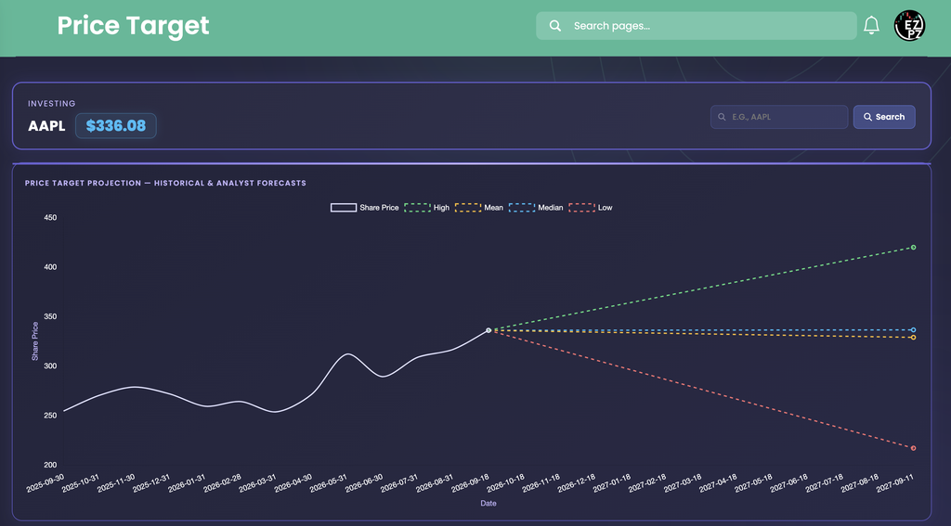
Task: Click the notification bell icon
Action: point(871,25)
